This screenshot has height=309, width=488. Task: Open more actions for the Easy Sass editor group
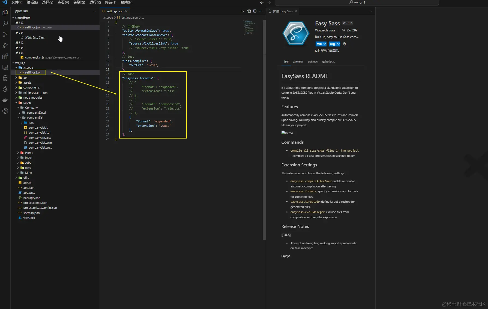click(x=370, y=11)
